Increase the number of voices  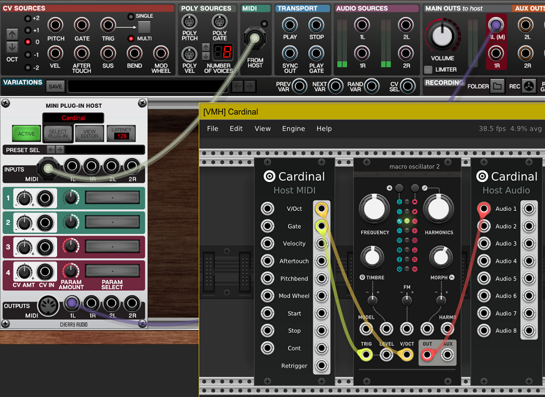(206, 47)
